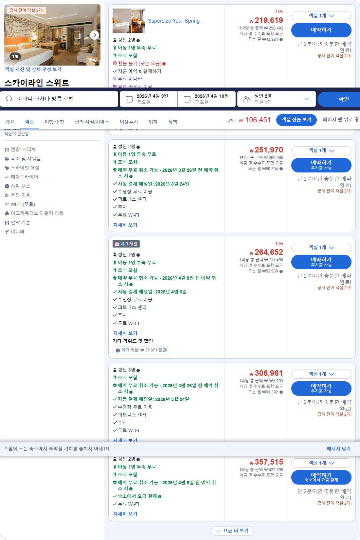Click 확인 search button

339,99
